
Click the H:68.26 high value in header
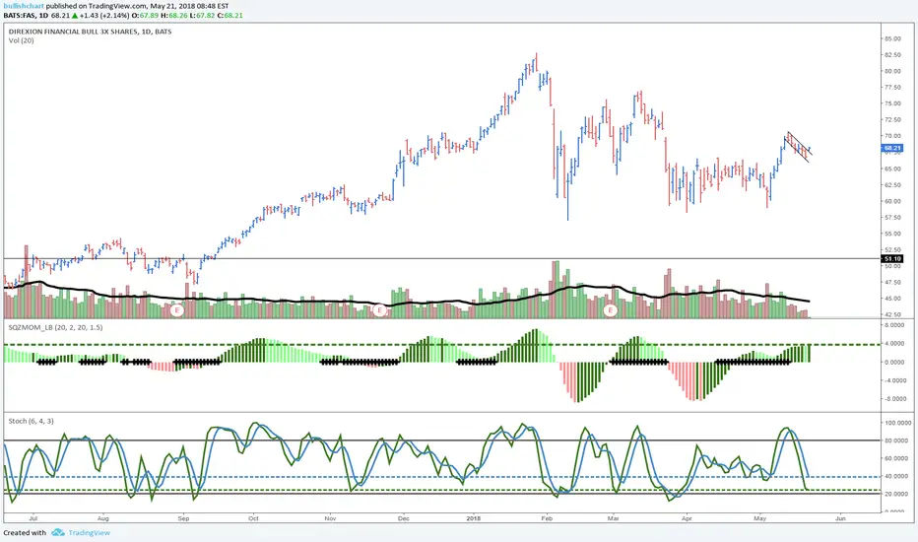coord(175,15)
